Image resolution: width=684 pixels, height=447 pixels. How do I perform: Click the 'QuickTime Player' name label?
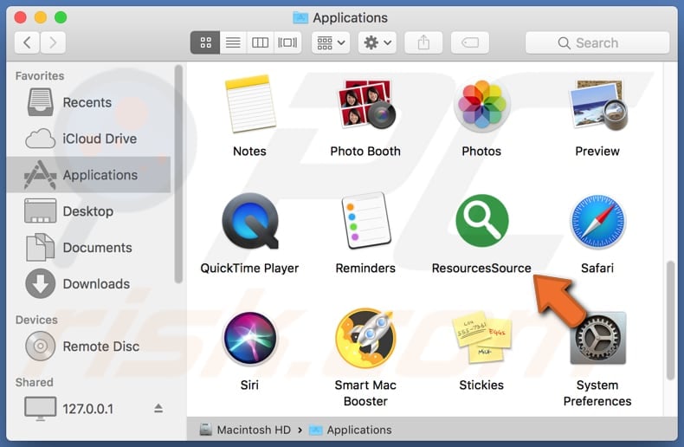coord(250,268)
